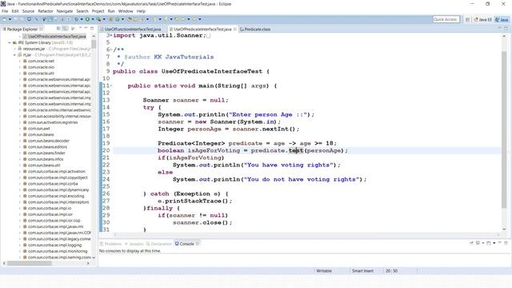512x288 pixels.
Task: Toggle Link with Editor in Package Explorer
Action: (66, 29)
